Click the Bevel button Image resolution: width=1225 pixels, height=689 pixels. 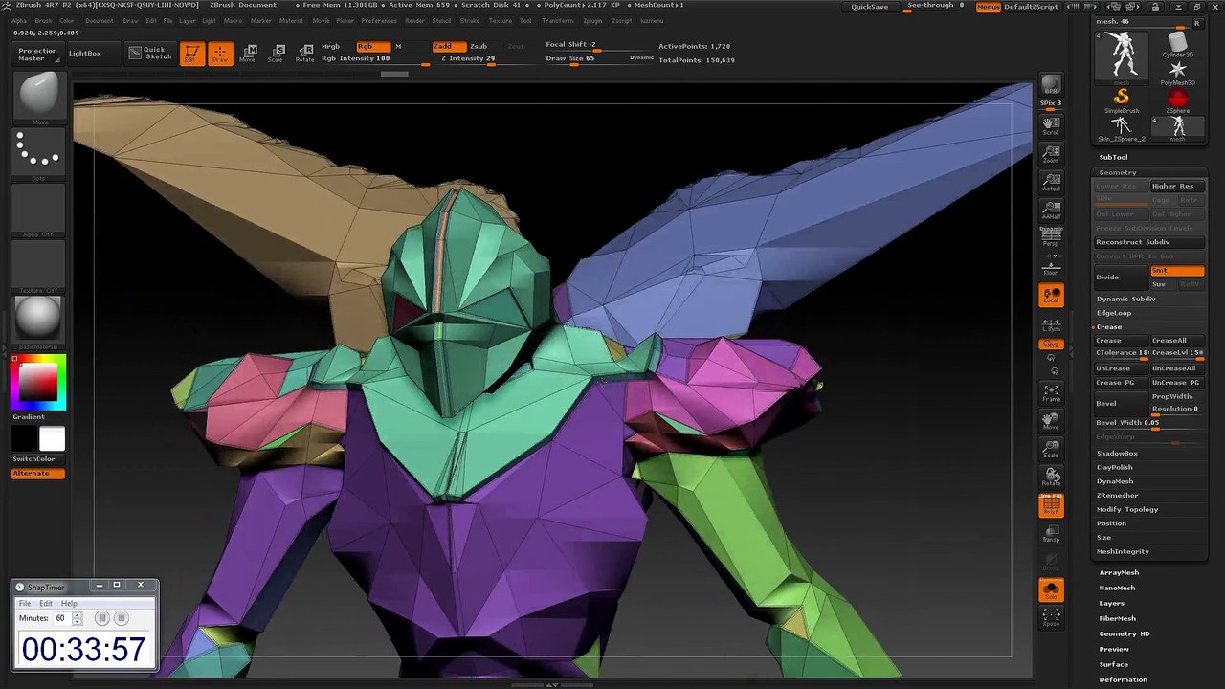click(1122, 403)
